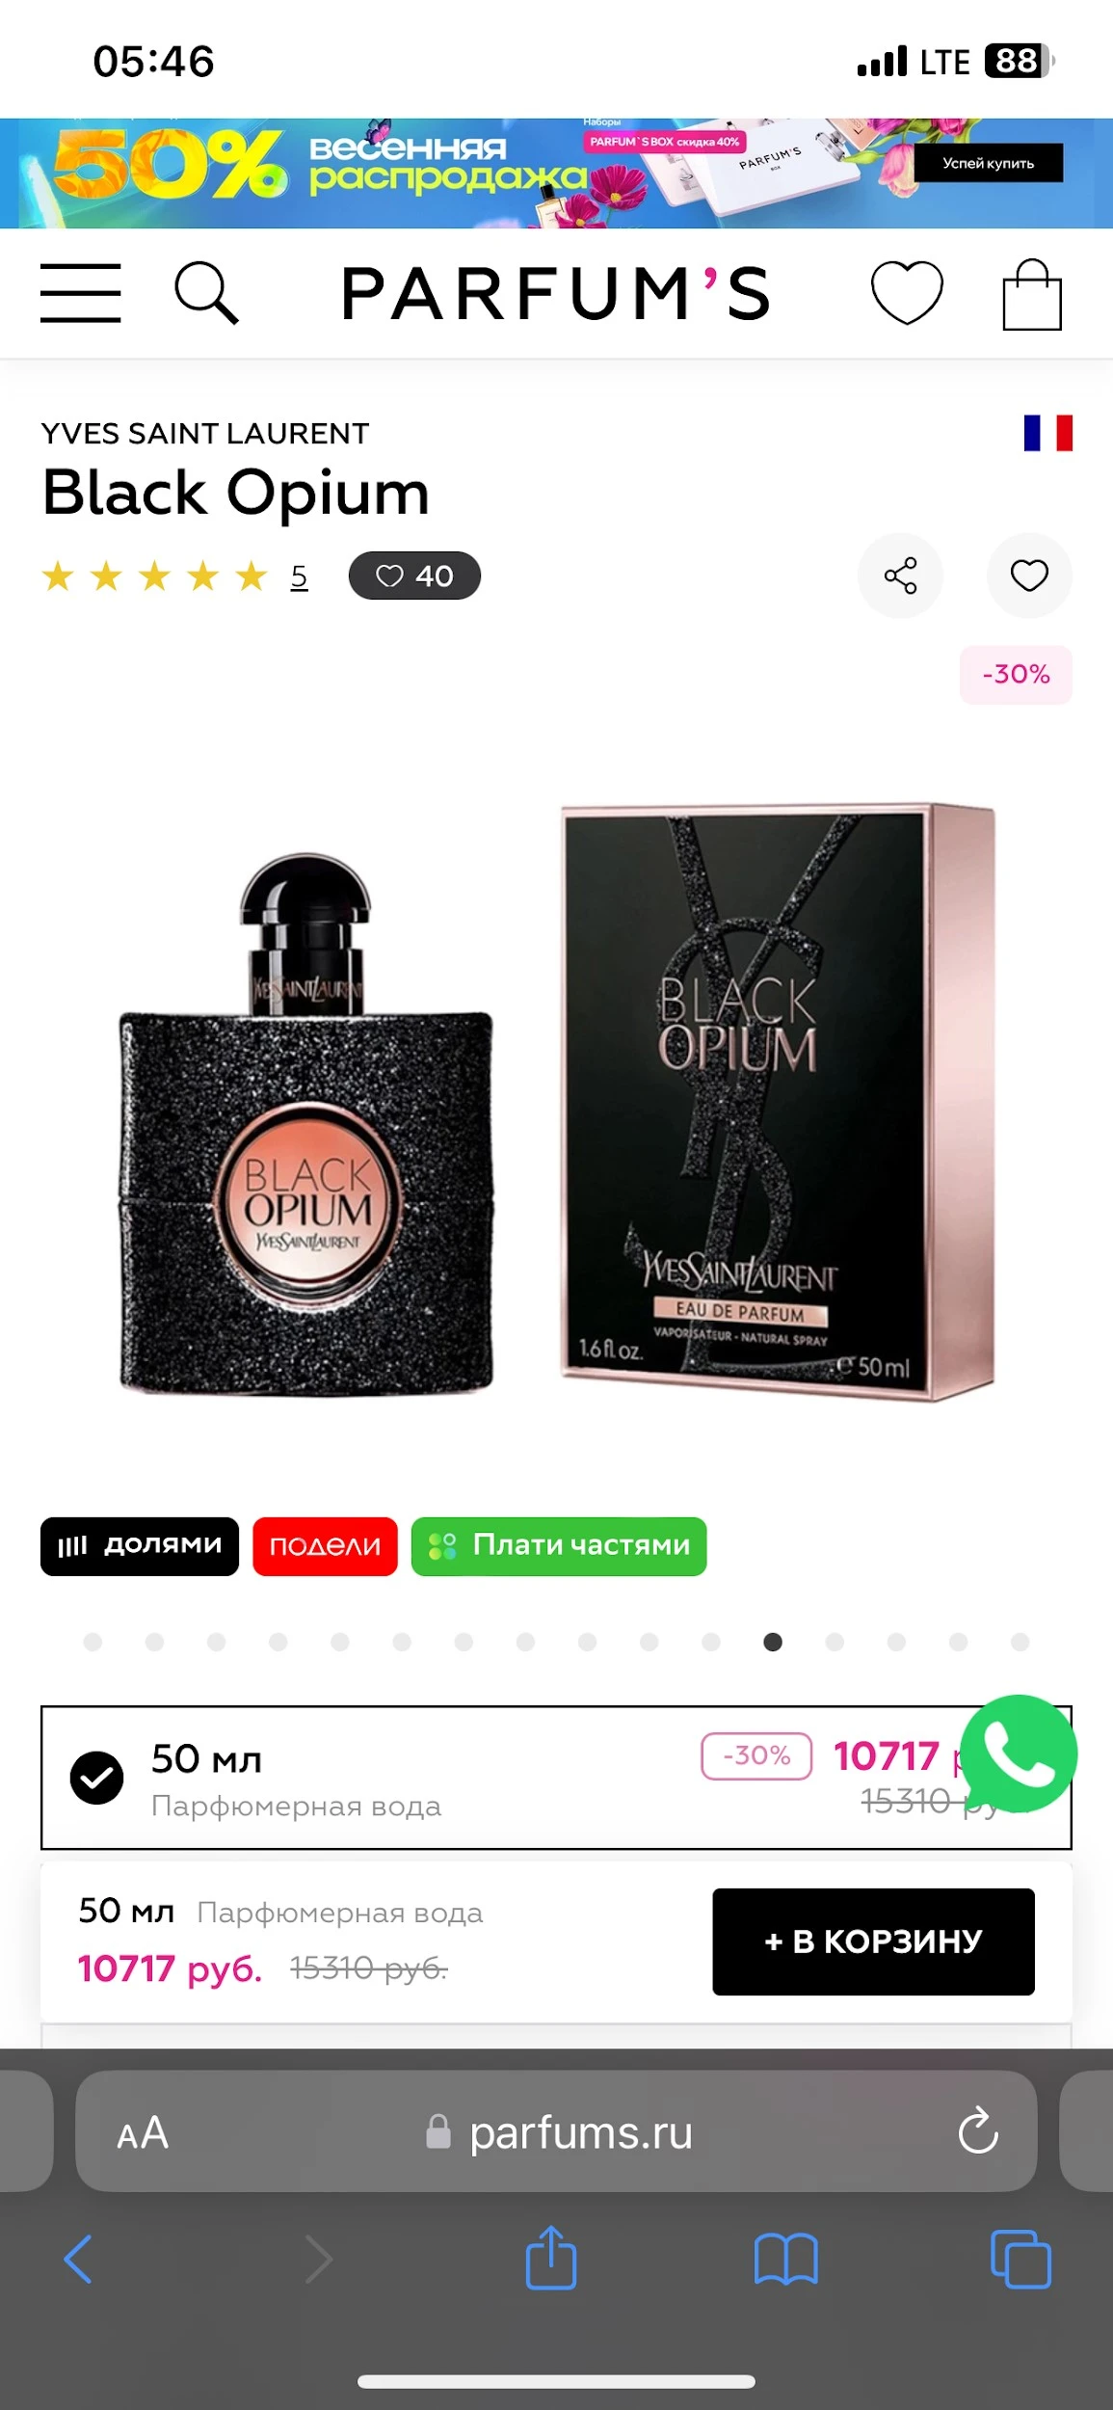Screen dimensions: 1113x2410
Task: Open the hamburger menu
Action: coord(81,293)
